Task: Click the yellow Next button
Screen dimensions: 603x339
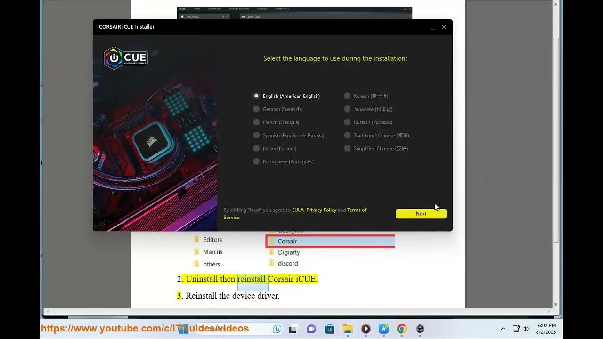Action: click(421, 214)
